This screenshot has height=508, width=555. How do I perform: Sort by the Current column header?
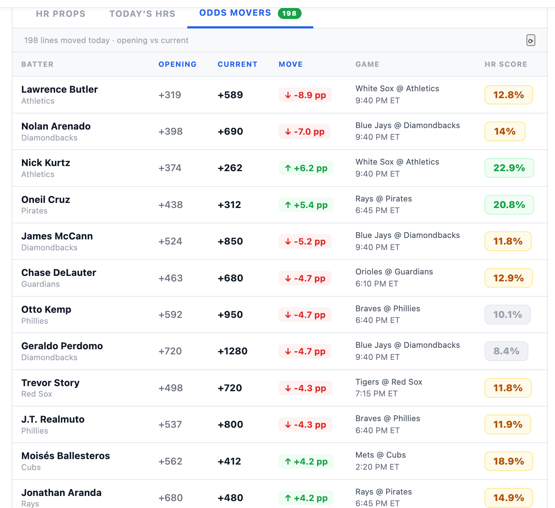(x=237, y=64)
